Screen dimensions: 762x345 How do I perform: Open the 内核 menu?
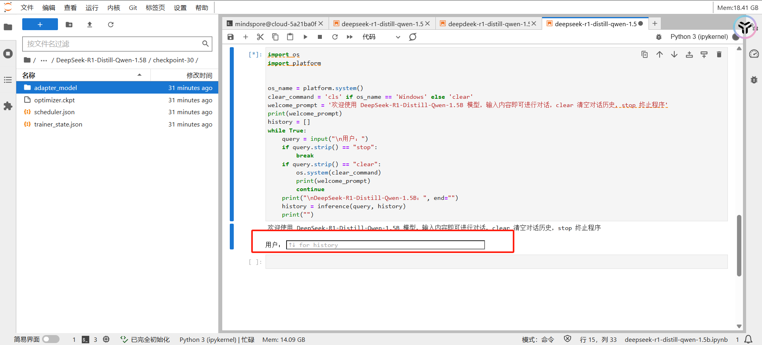114,8
